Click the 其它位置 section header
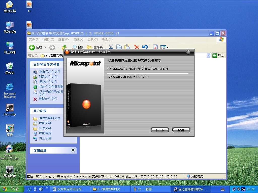This screenshot has height=193, width=258. tap(47, 111)
